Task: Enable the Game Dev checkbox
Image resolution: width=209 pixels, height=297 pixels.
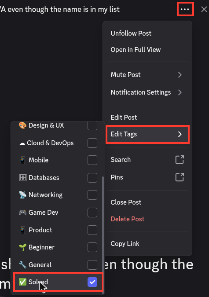Action: [92, 213]
